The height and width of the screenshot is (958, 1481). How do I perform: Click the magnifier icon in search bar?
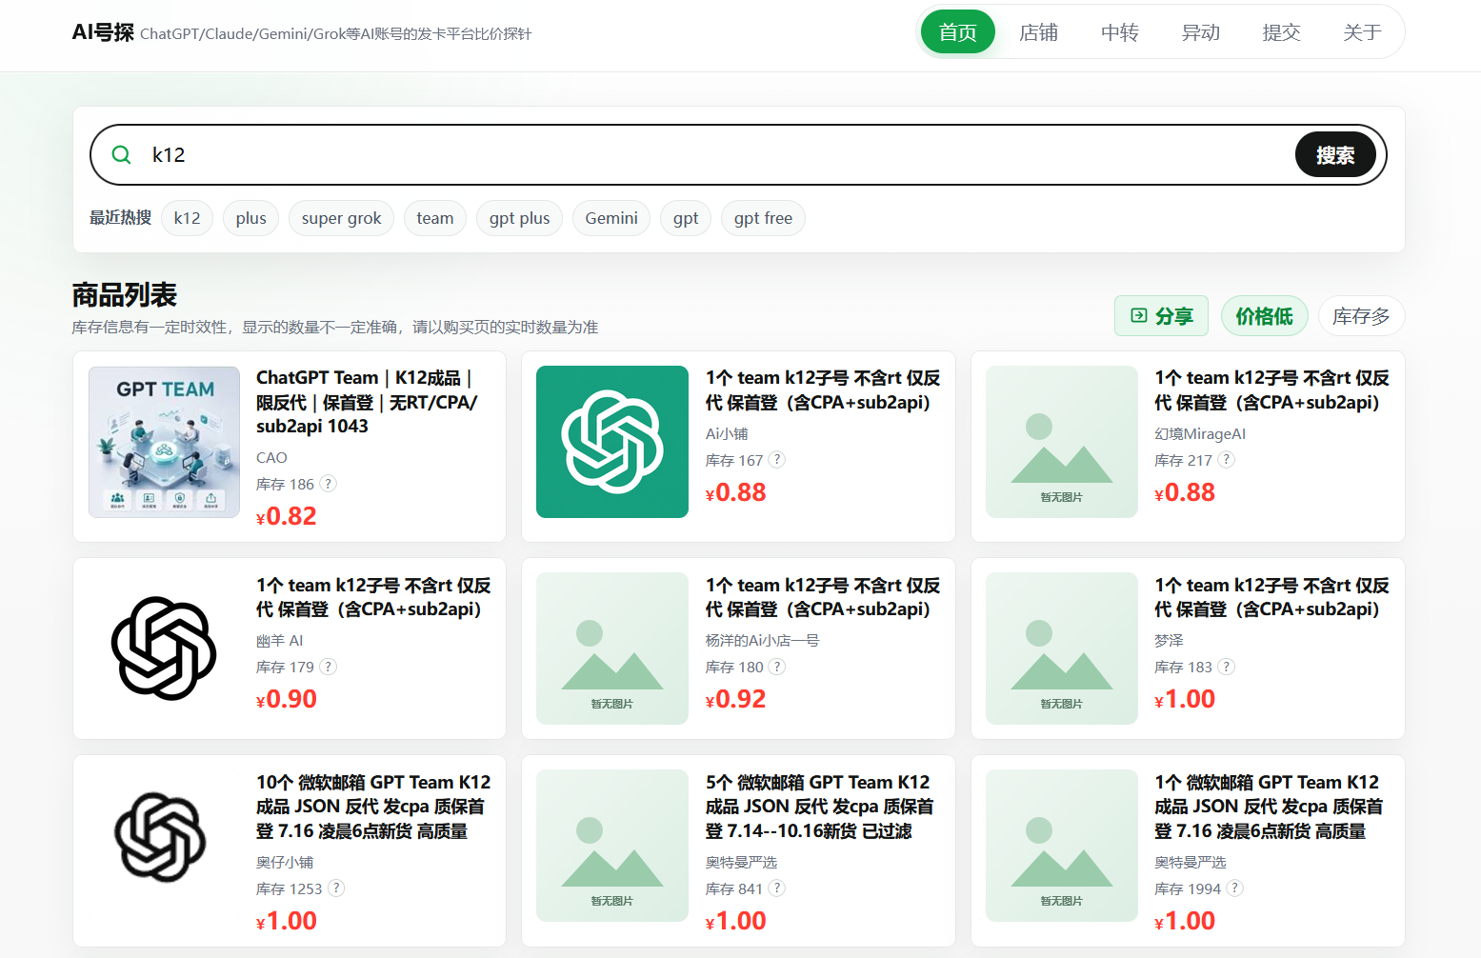click(122, 154)
